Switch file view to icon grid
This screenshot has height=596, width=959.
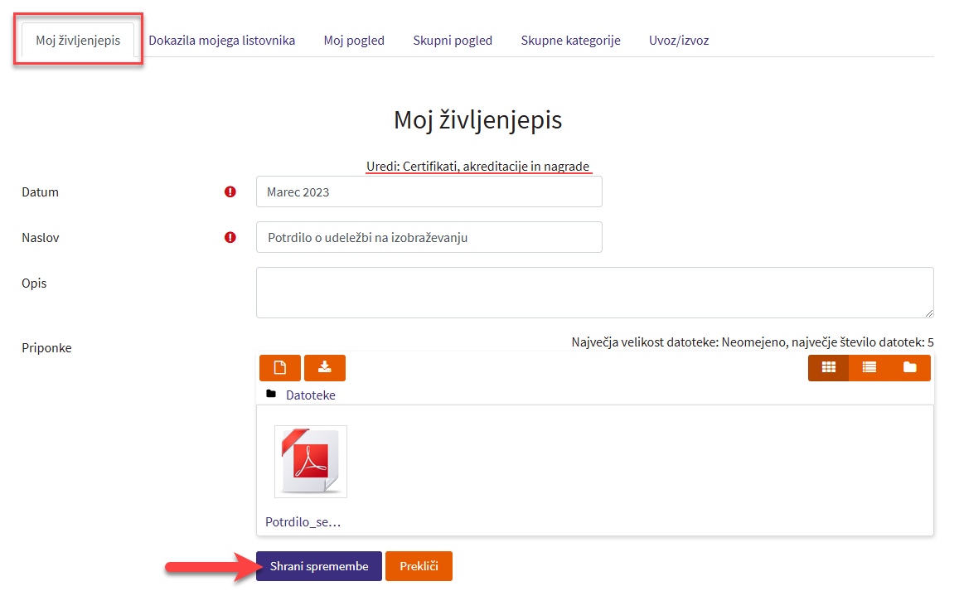(x=828, y=367)
